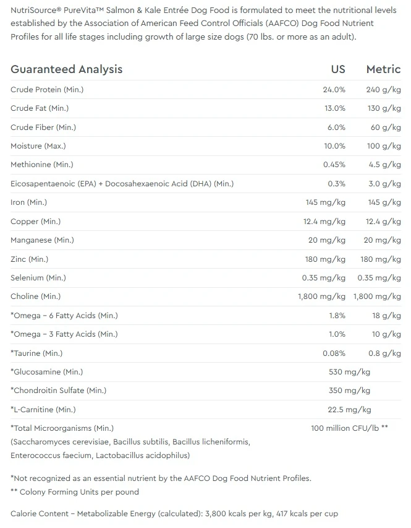Click the Taurine 0.08% value
The width and height of the screenshot is (411, 528).
pyautogui.click(x=334, y=353)
